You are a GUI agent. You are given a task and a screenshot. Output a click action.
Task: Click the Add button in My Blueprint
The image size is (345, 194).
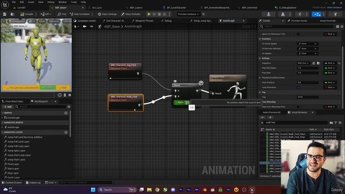click(8, 107)
